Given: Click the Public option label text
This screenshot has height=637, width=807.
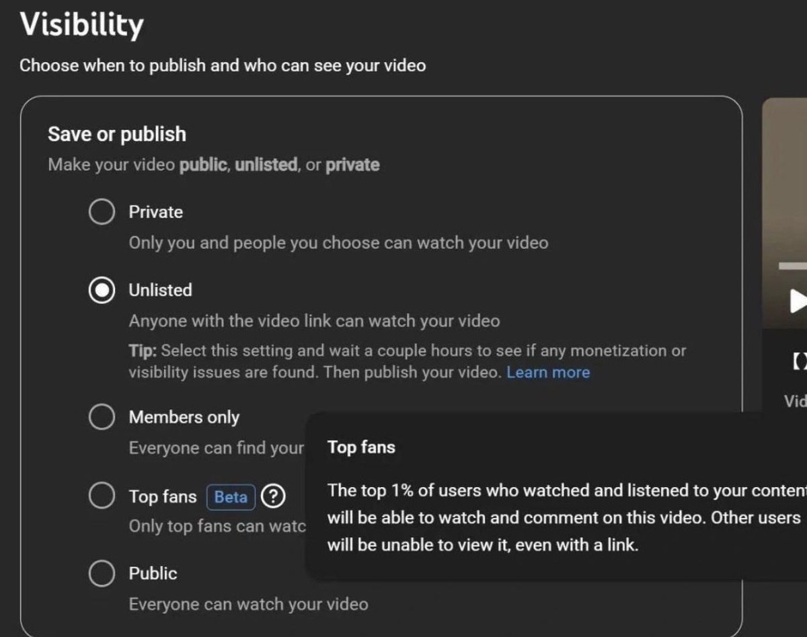Looking at the screenshot, I should tap(153, 574).
